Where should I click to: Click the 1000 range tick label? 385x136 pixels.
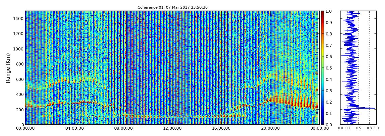pyautogui.click(x=18, y=49)
